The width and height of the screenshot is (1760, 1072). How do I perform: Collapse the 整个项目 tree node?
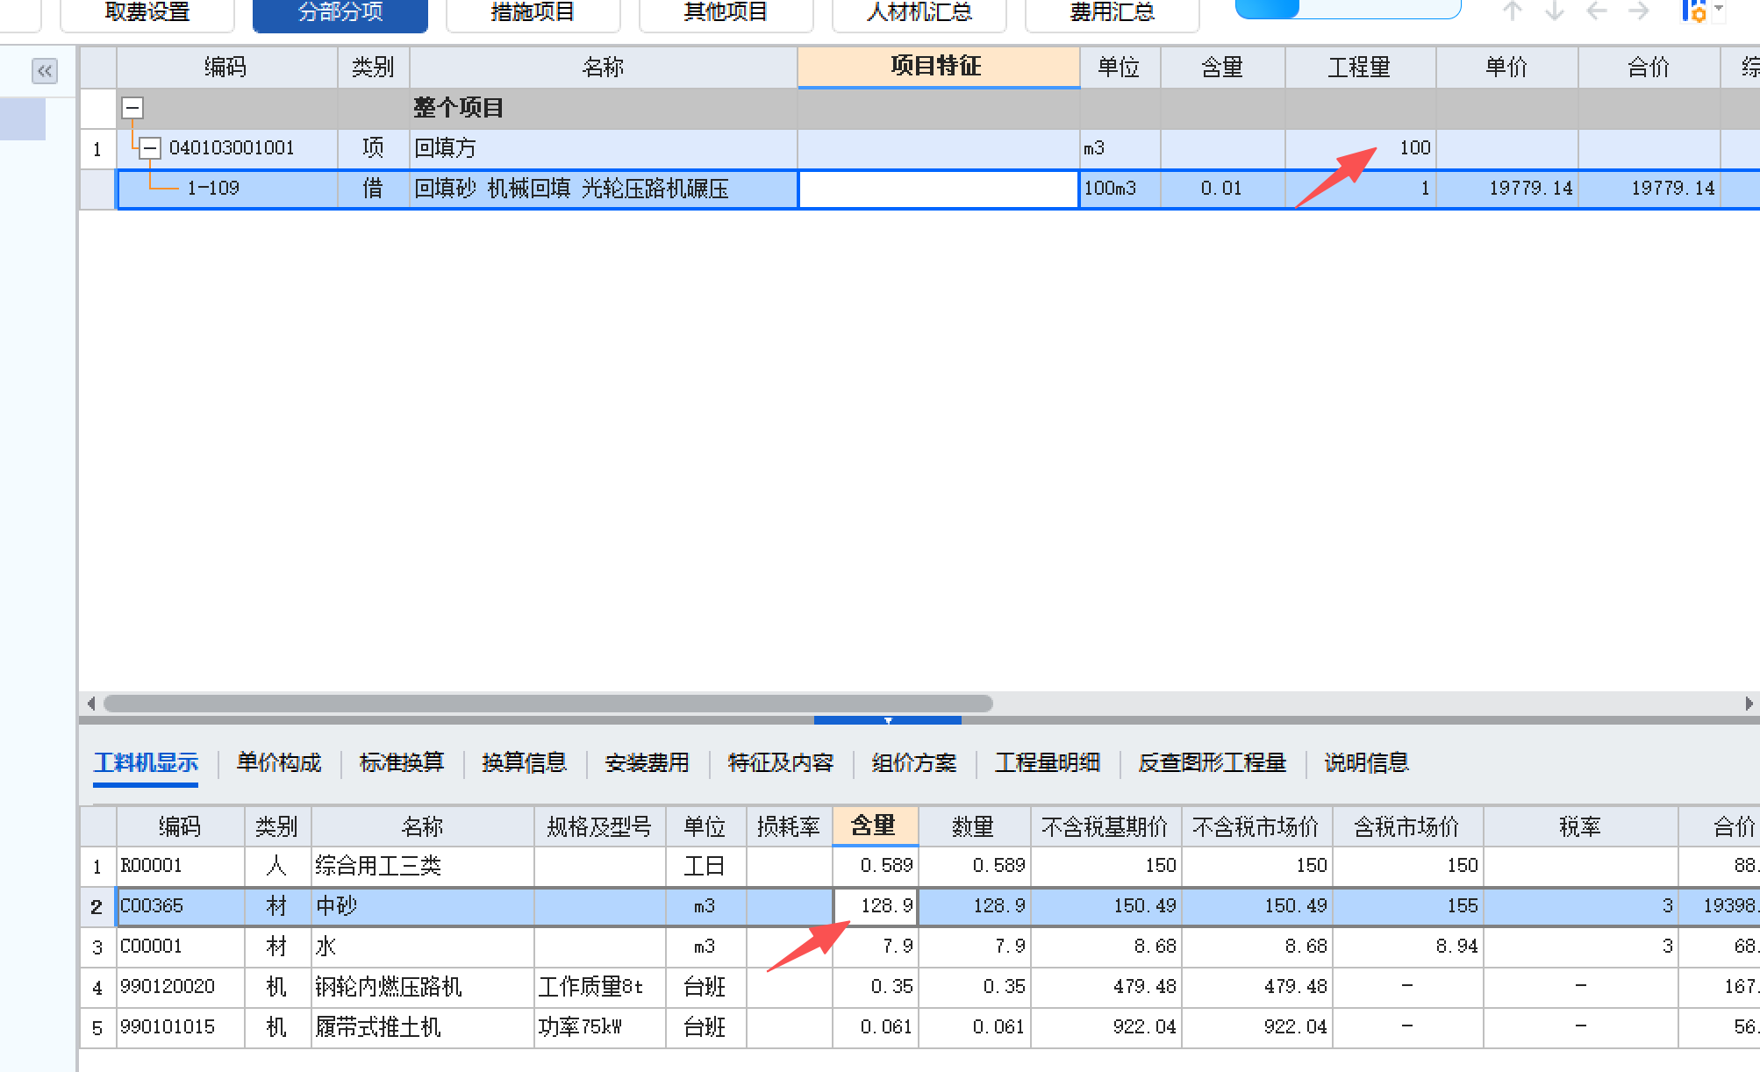132,108
